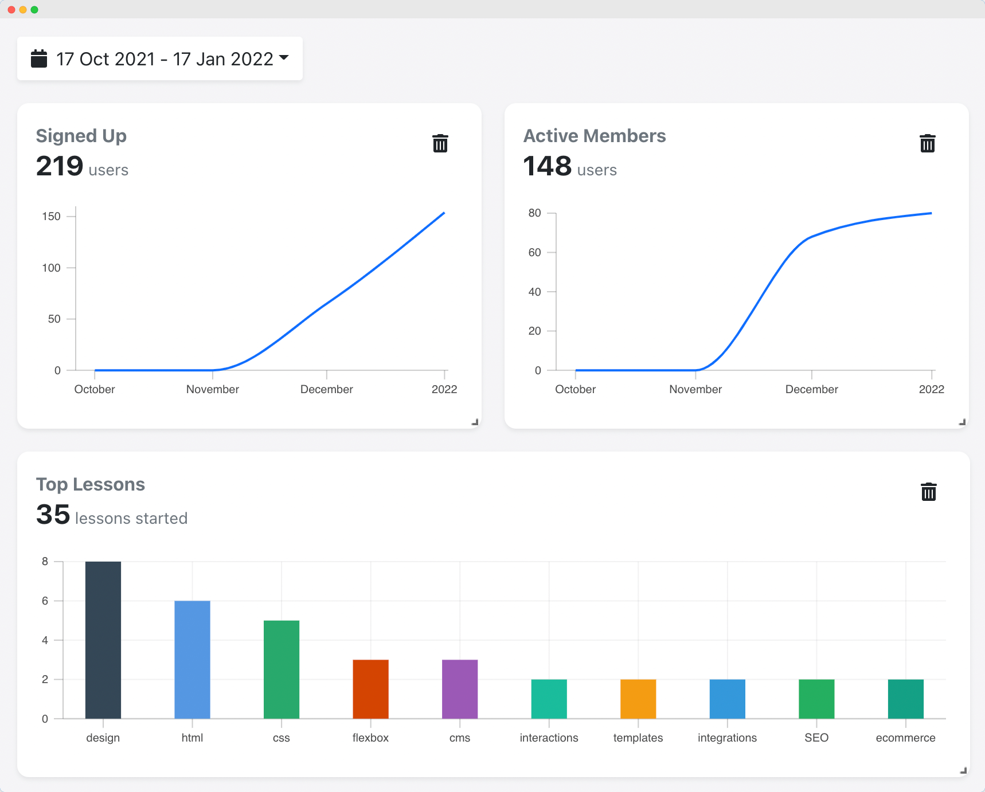This screenshot has width=985, height=792.
Task: Expand the date picker by clicking its caret
Action: [x=285, y=58]
